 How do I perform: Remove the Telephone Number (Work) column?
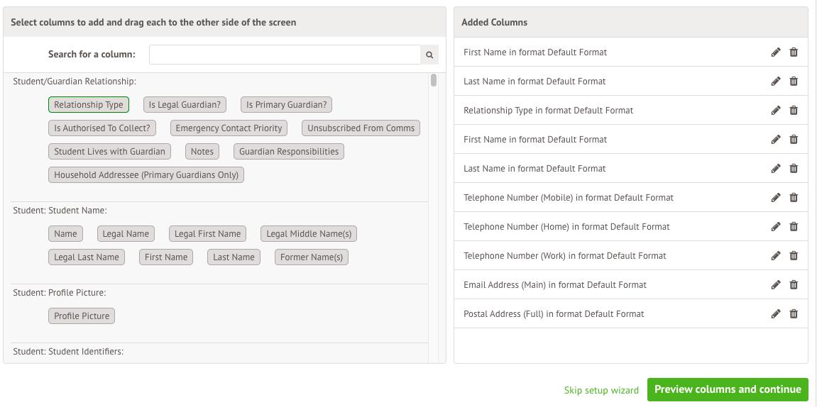click(794, 256)
